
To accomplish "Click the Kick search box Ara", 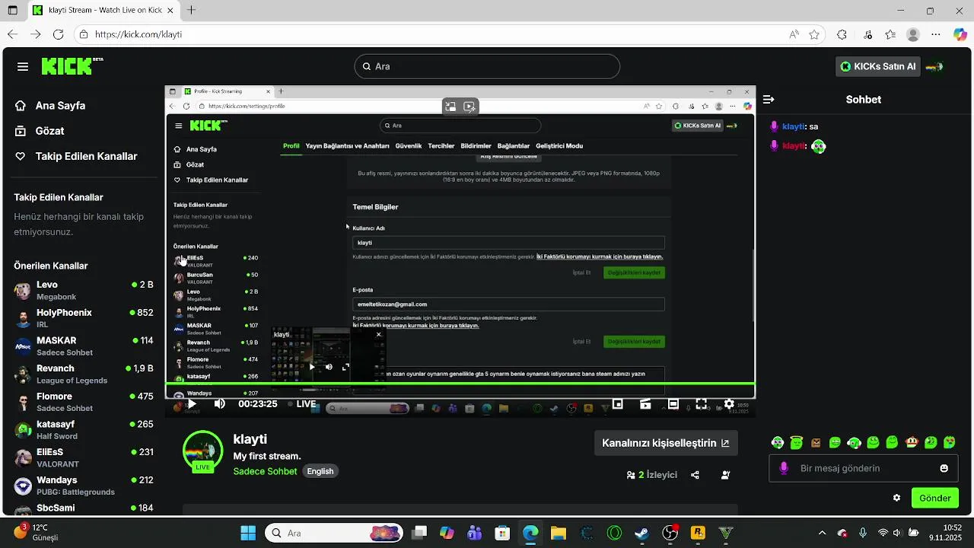I will pyautogui.click(x=487, y=66).
